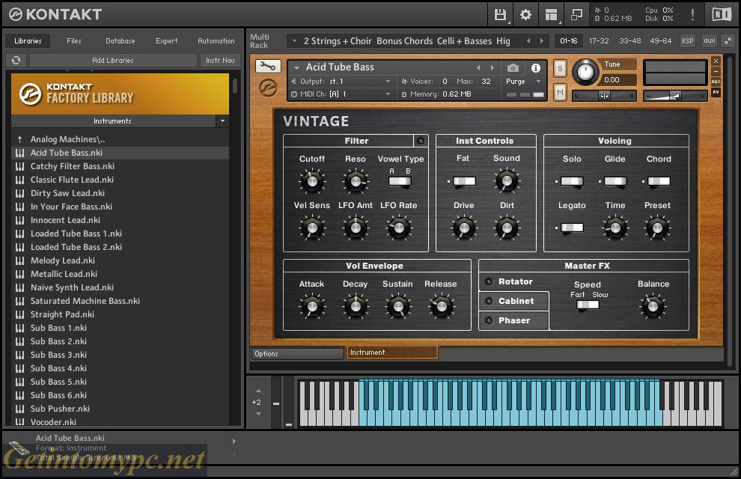
Task: Adjust the instrument pan slider
Action: tap(605, 95)
